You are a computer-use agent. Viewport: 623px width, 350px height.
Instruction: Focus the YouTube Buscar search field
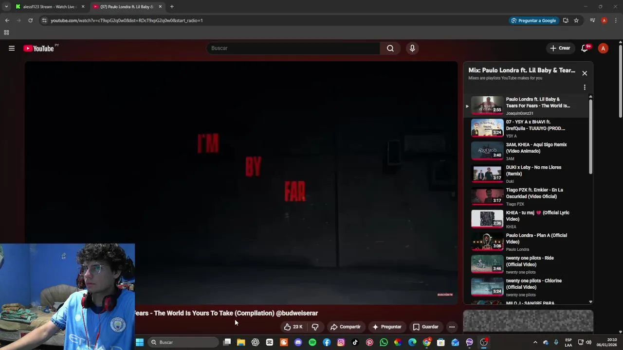pyautogui.click(x=293, y=48)
